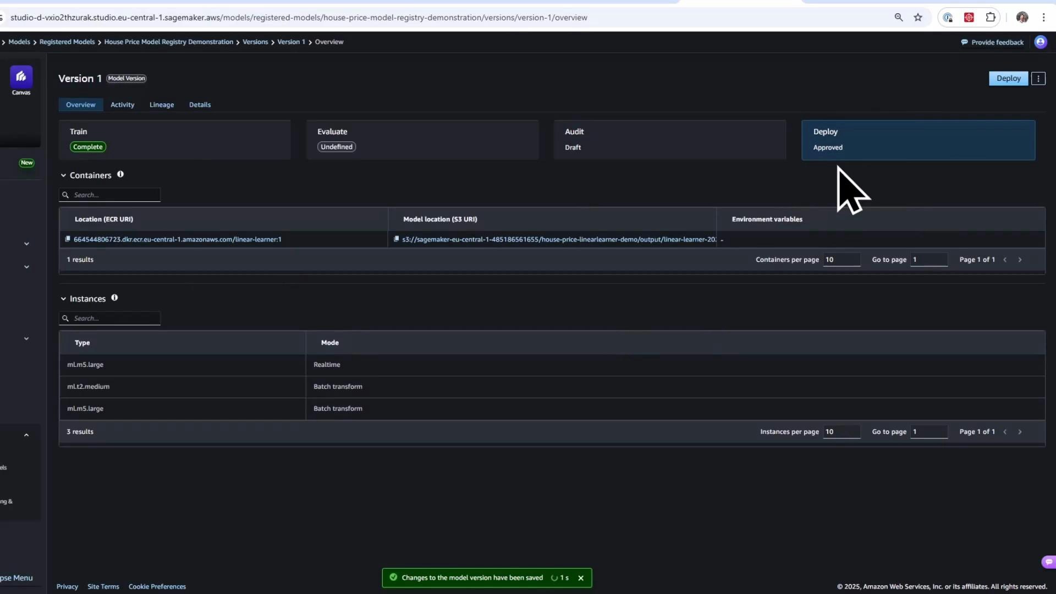Switch to the Activity tab
Viewport: 1056px width, 594px height.
pyautogui.click(x=122, y=105)
